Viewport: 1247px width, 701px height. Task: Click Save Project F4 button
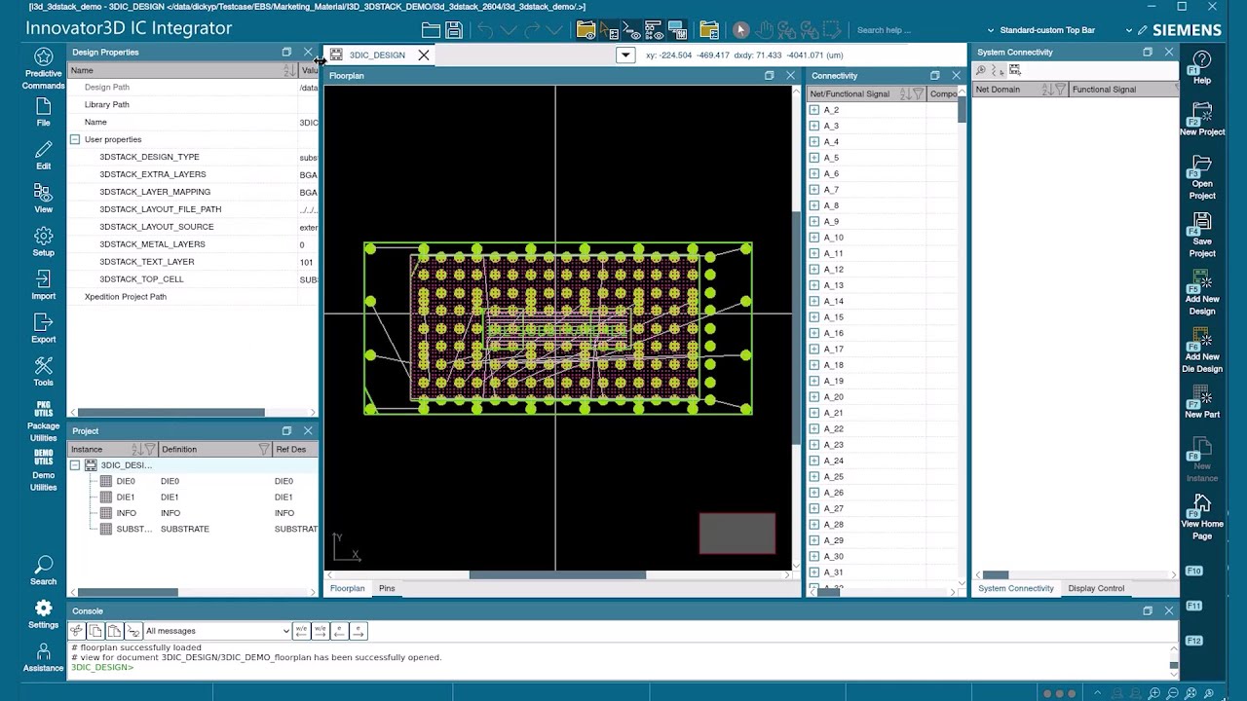(1202, 235)
